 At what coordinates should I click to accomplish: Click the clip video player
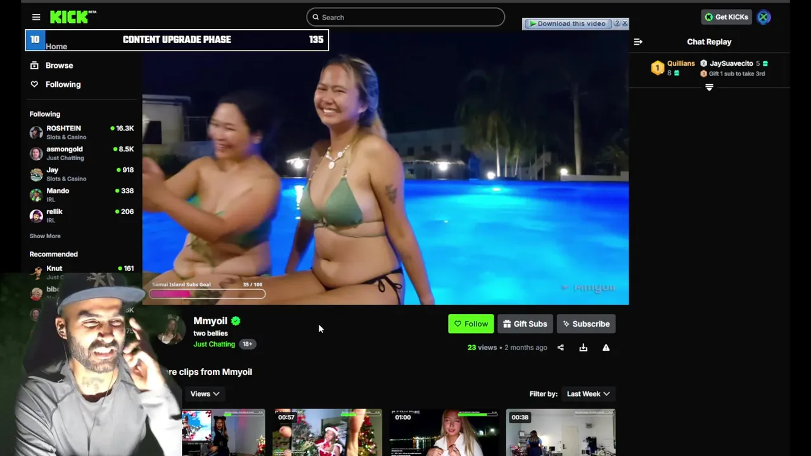(385, 168)
